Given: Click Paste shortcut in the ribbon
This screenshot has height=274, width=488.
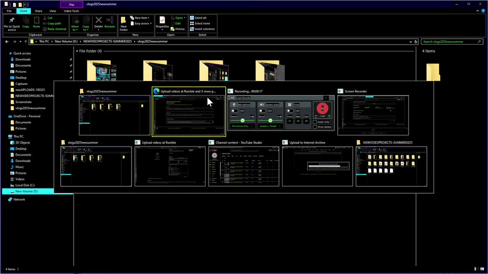Looking at the screenshot, I should pos(55,29).
